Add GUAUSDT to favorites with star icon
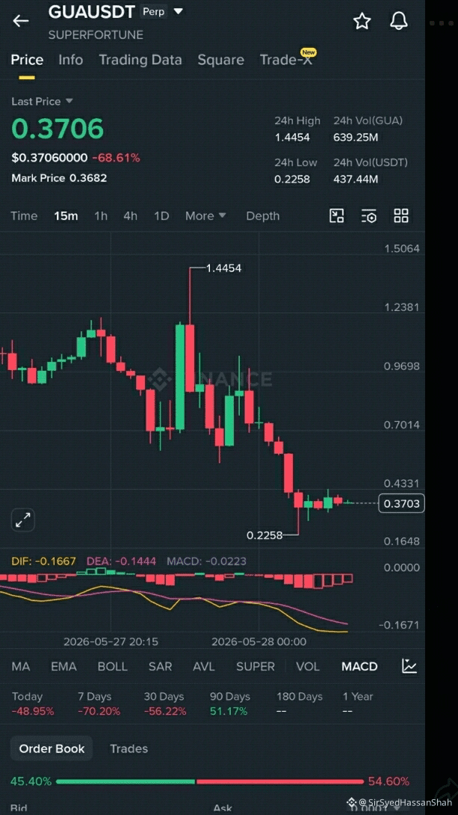The width and height of the screenshot is (458, 815). click(362, 22)
